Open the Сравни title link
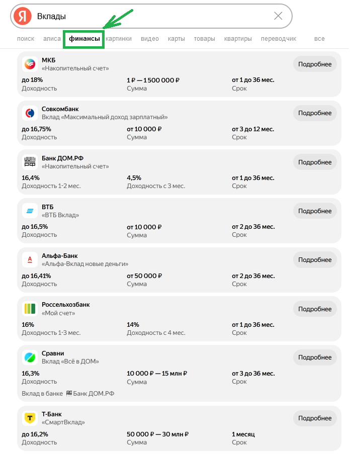Screen dimensions: 355x454 [x=53, y=353]
